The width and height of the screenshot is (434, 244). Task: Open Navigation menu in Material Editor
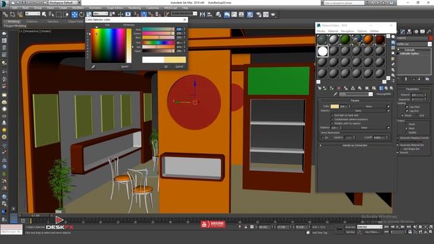[347, 31]
